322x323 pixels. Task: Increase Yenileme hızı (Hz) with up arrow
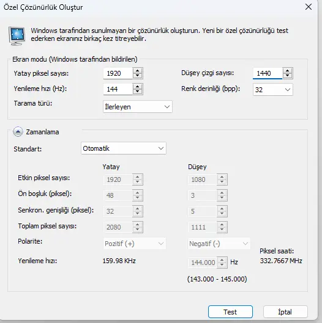click(137, 87)
